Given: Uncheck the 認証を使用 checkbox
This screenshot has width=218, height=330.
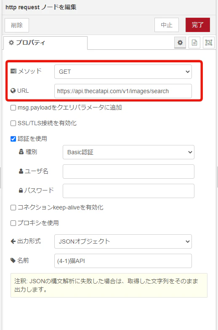Looking at the screenshot, I should click(x=13, y=139).
